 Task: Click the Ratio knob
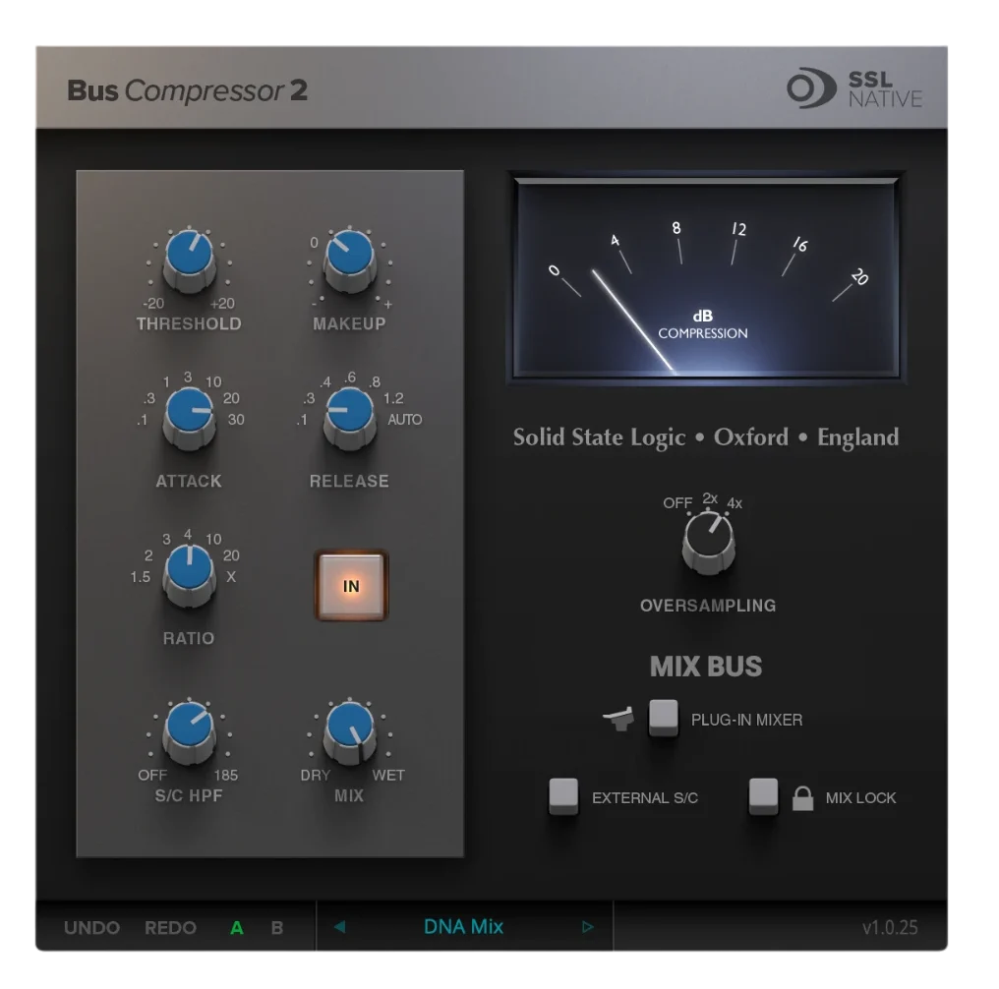click(189, 575)
